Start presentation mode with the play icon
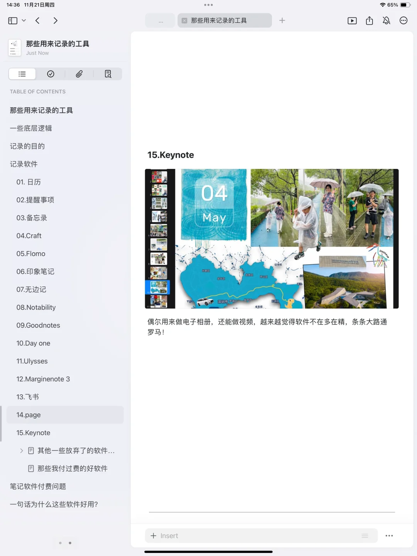The height and width of the screenshot is (556, 417). 352,20
